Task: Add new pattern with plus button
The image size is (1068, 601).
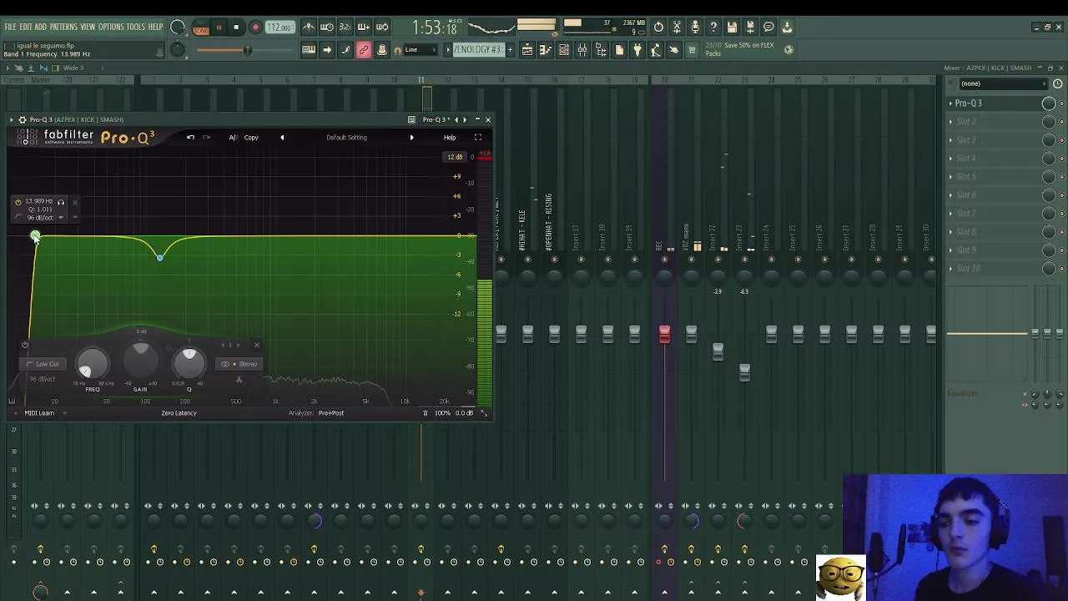Action: click(x=509, y=50)
